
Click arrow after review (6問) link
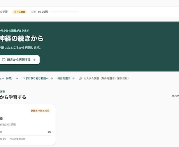click(x=17, y=79)
